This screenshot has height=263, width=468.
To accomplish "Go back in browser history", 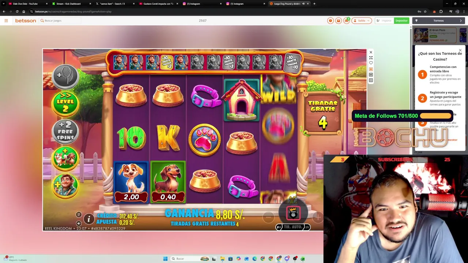I will pos(4,11).
